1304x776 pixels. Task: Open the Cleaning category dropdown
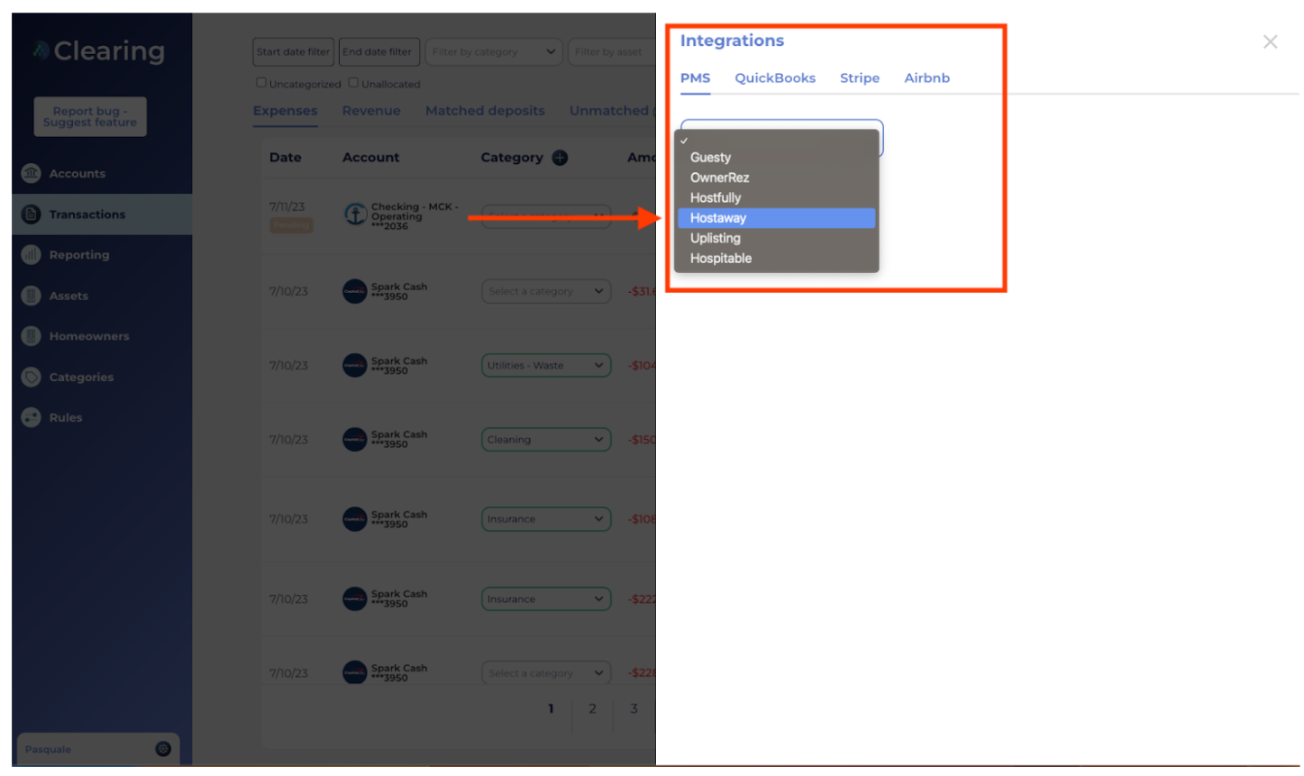click(x=546, y=439)
